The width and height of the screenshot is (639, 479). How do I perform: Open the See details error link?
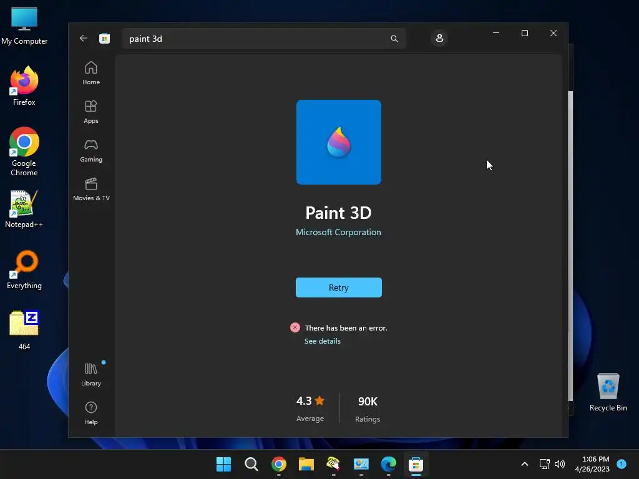323,341
